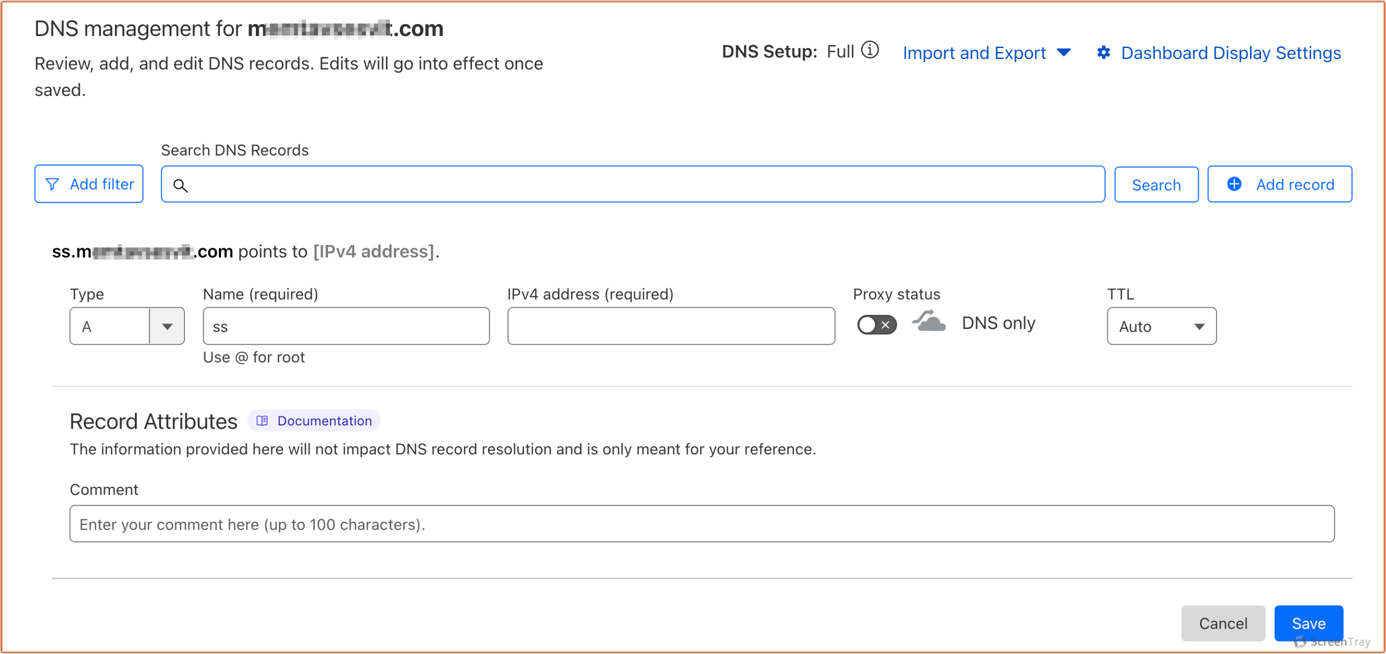This screenshot has width=1386, height=654.
Task: Open the TTL dropdown
Action: 1200,326
